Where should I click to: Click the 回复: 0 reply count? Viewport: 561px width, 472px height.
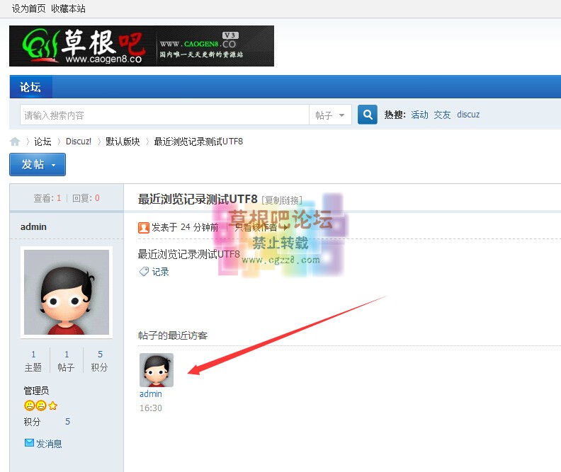pyautogui.click(x=86, y=198)
